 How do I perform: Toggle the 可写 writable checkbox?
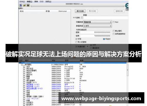[x=76, y=39]
